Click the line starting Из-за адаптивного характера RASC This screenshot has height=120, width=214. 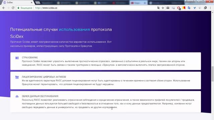click(x=106, y=81)
